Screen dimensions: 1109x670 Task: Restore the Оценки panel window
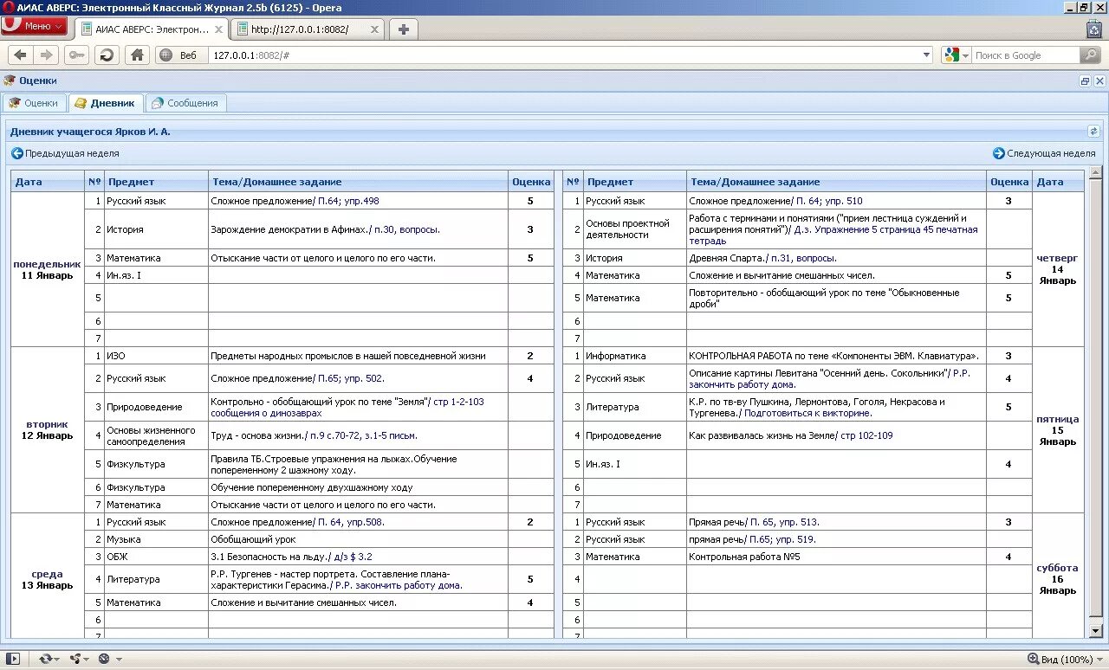(1085, 81)
